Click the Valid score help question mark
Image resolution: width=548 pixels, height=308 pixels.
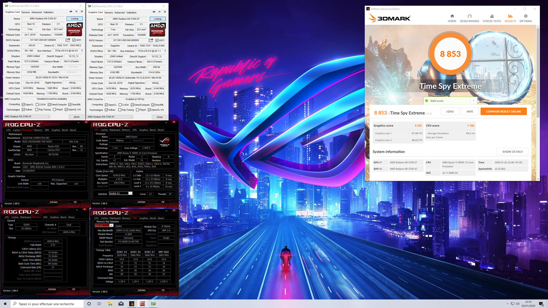[x=473, y=101]
